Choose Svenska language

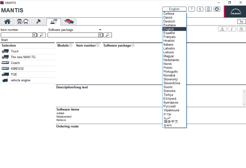[174, 91]
